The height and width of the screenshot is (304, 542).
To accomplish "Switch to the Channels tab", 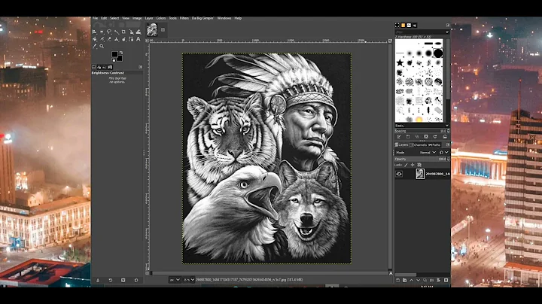I will click(x=419, y=145).
